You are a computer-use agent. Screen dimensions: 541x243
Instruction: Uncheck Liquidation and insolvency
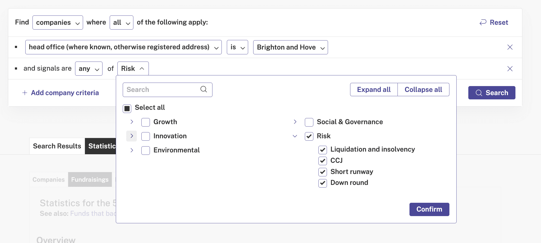pos(323,150)
